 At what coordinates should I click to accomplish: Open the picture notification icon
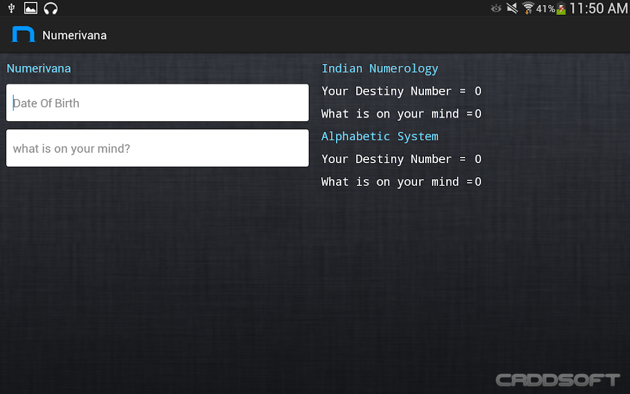coord(31,7)
